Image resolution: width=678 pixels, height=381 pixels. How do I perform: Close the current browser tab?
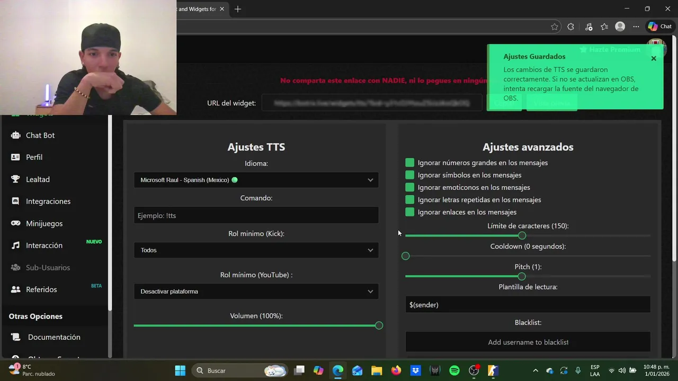[222, 9]
